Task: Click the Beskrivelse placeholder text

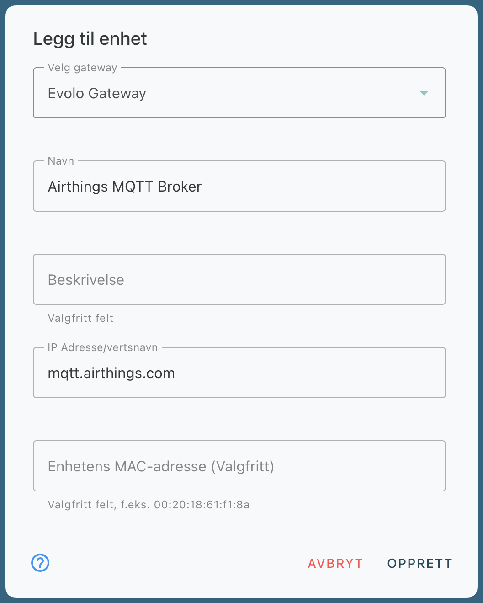Action: point(86,280)
